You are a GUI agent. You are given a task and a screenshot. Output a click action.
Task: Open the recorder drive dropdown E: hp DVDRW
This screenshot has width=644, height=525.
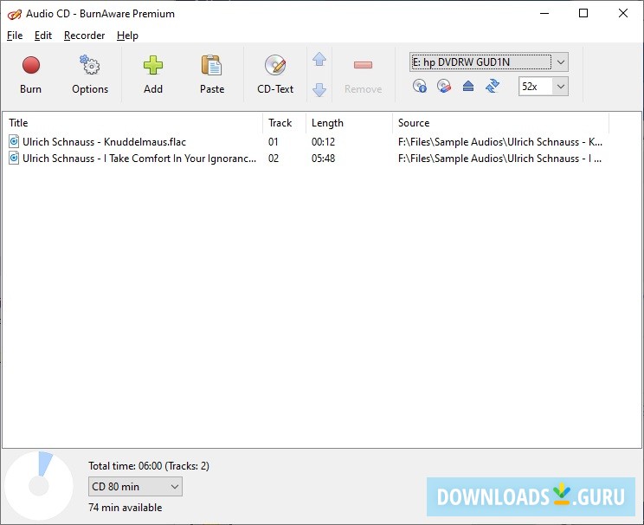[x=489, y=62]
